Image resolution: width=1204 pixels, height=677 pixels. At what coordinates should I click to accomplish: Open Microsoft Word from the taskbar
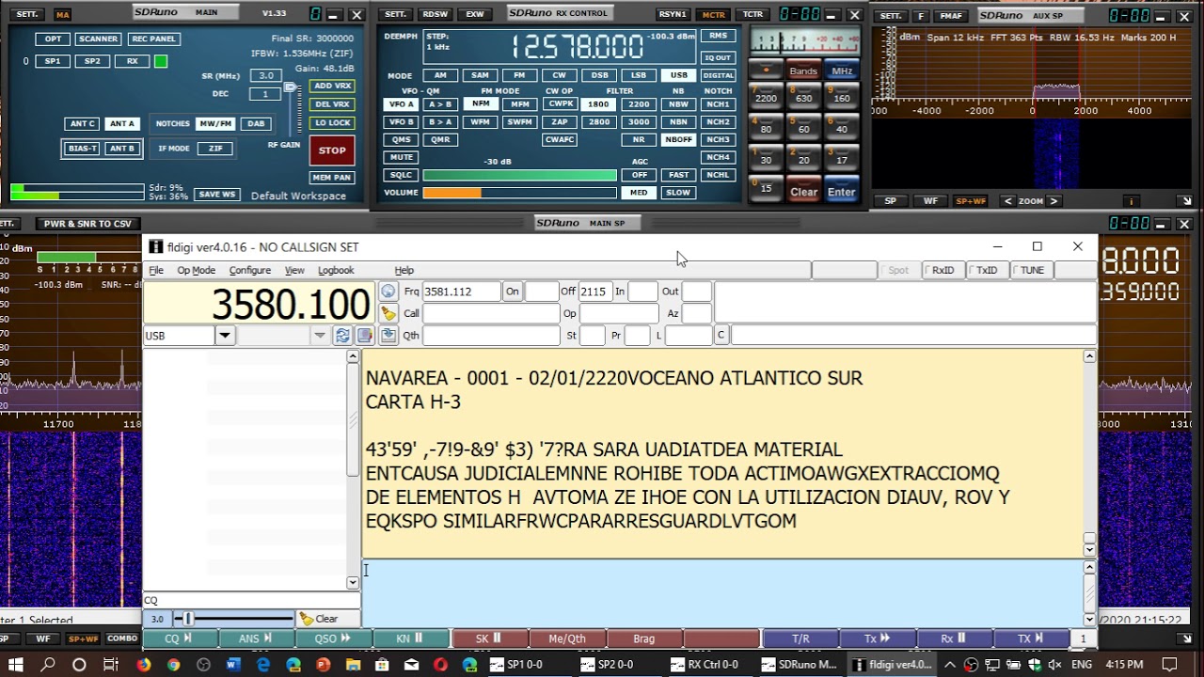point(233,665)
